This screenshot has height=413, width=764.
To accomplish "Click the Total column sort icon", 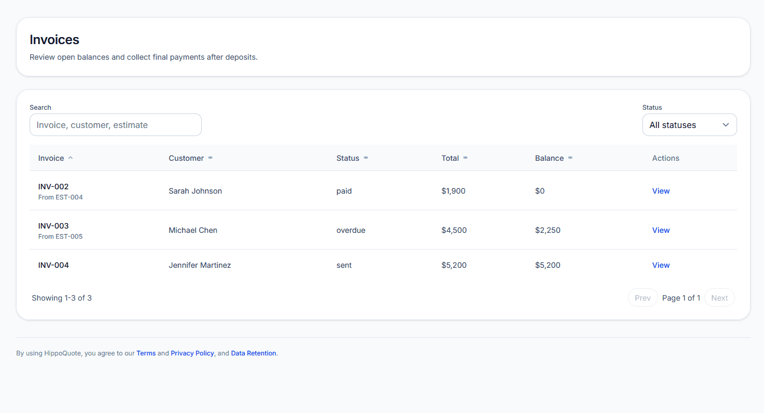I will coord(465,158).
